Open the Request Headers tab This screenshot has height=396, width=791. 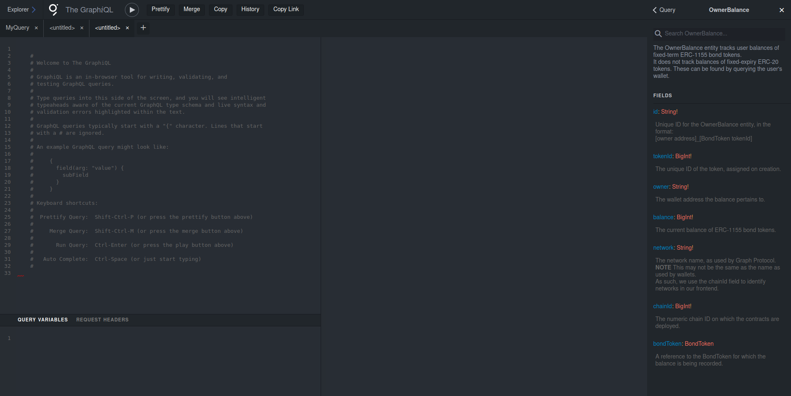[x=102, y=320]
